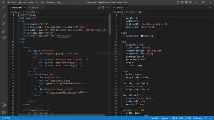Viewport: 214px width, 120px height.
Task: Change language mode via HTML status item
Action: point(188,118)
